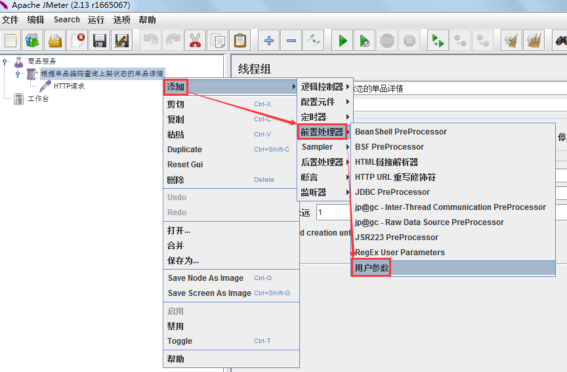Click the Remote start all icon
Screen dimensions: 567x372
(x=438, y=41)
